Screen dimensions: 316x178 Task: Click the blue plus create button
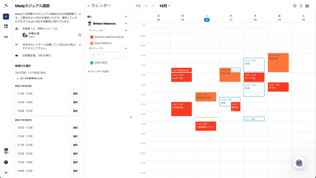pyautogui.click(x=6, y=16)
